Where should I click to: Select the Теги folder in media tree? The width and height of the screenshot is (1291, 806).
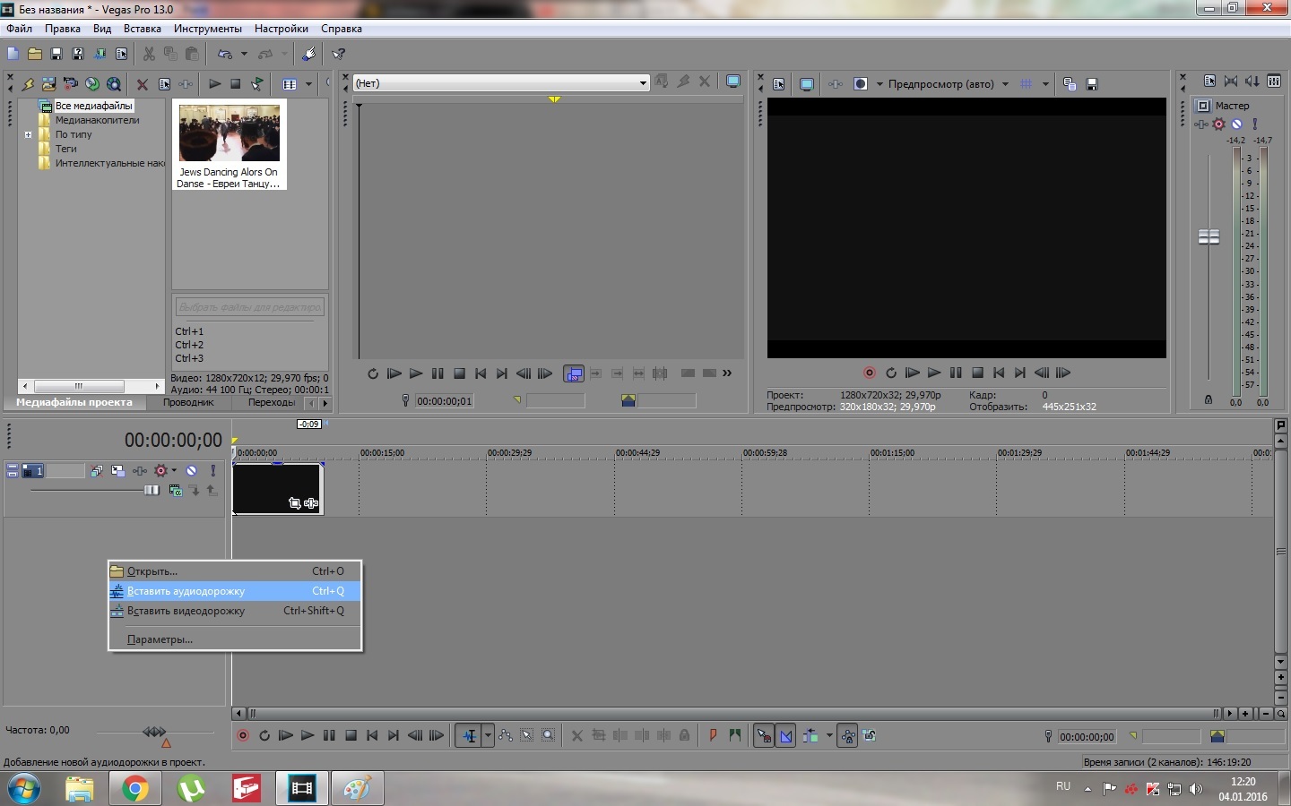point(66,149)
